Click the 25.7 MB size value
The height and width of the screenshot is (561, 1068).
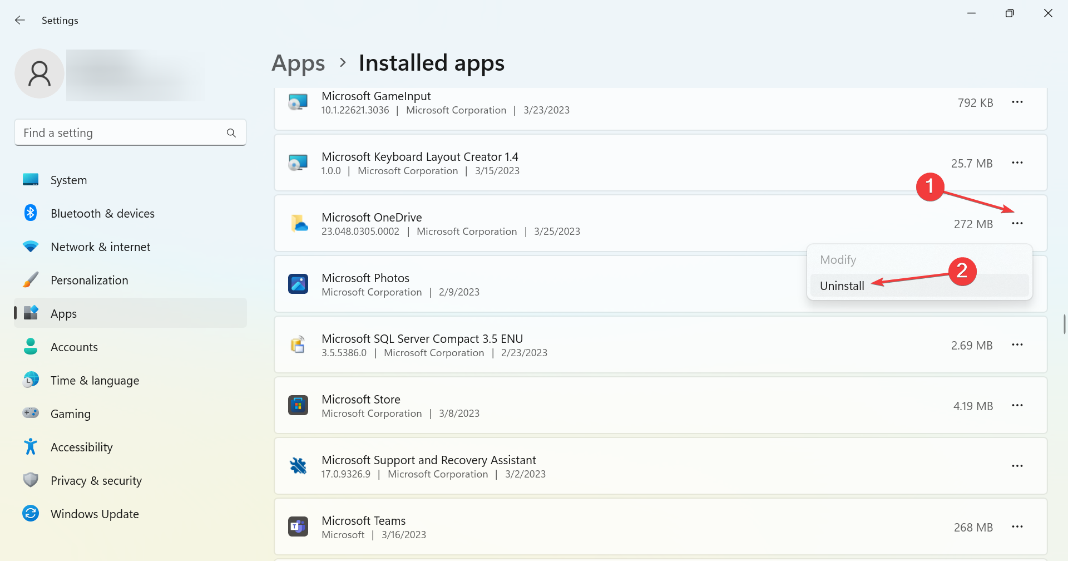coord(972,164)
